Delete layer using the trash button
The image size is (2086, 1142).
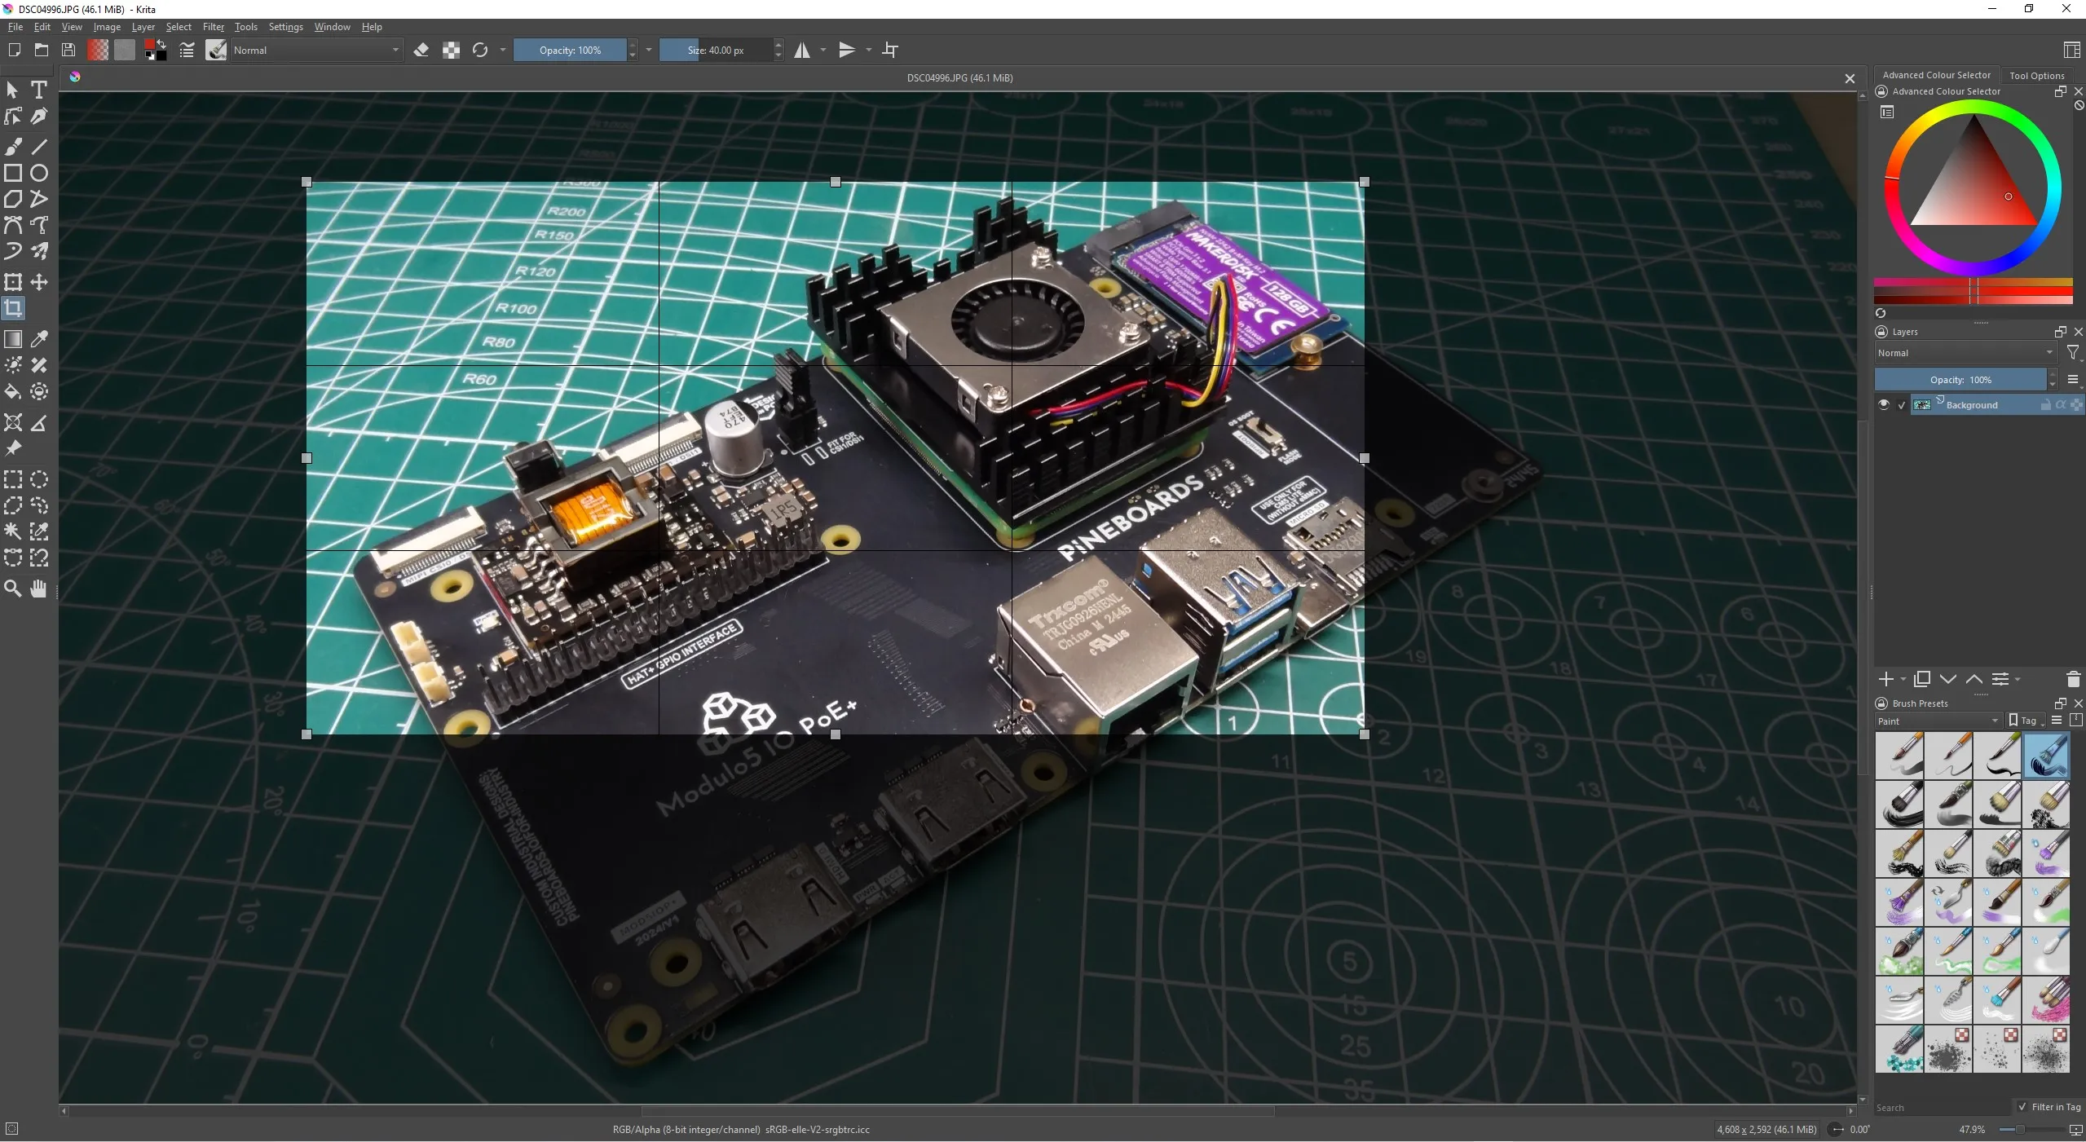point(2073,679)
